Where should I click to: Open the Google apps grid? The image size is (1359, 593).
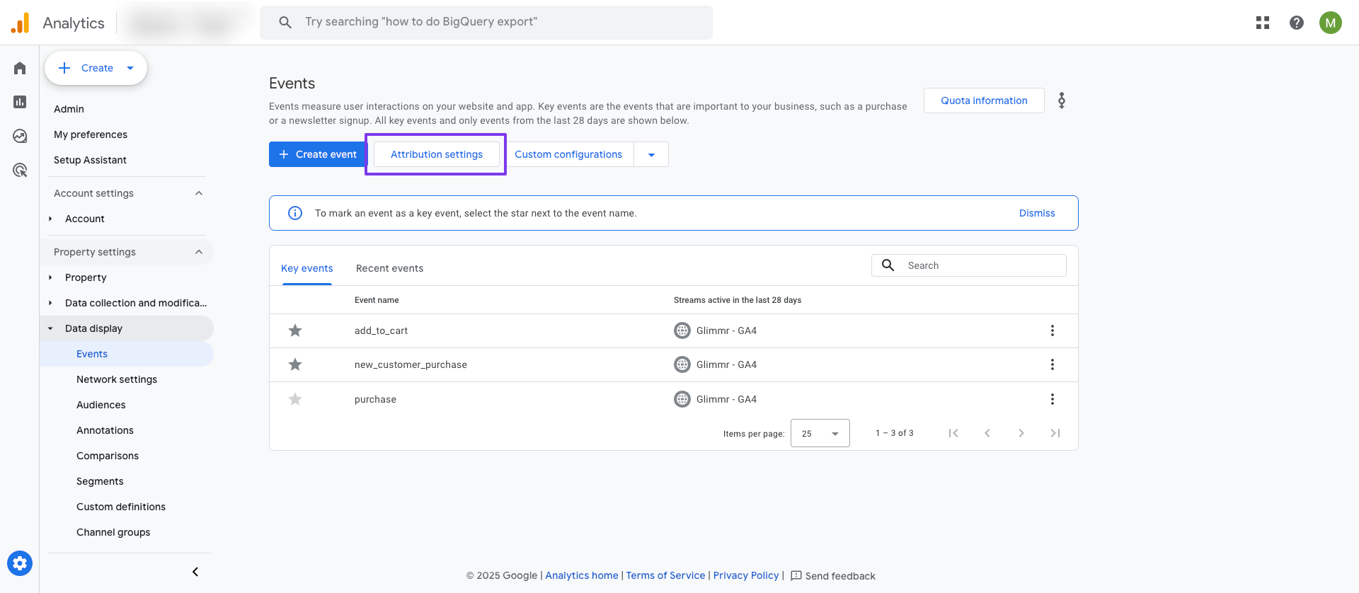(x=1263, y=23)
